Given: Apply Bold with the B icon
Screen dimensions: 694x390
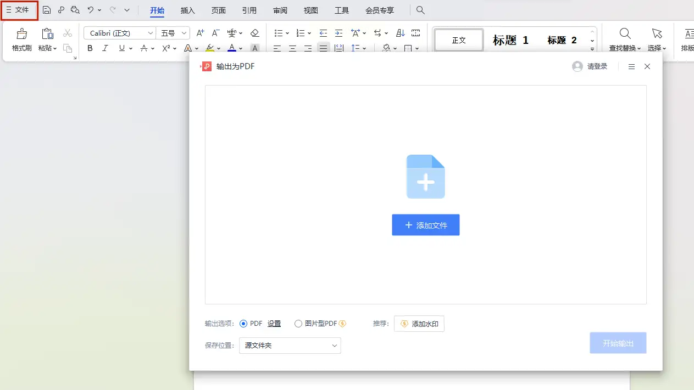Looking at the screenshot, I should pyautogui.click(x=90, y=48).
